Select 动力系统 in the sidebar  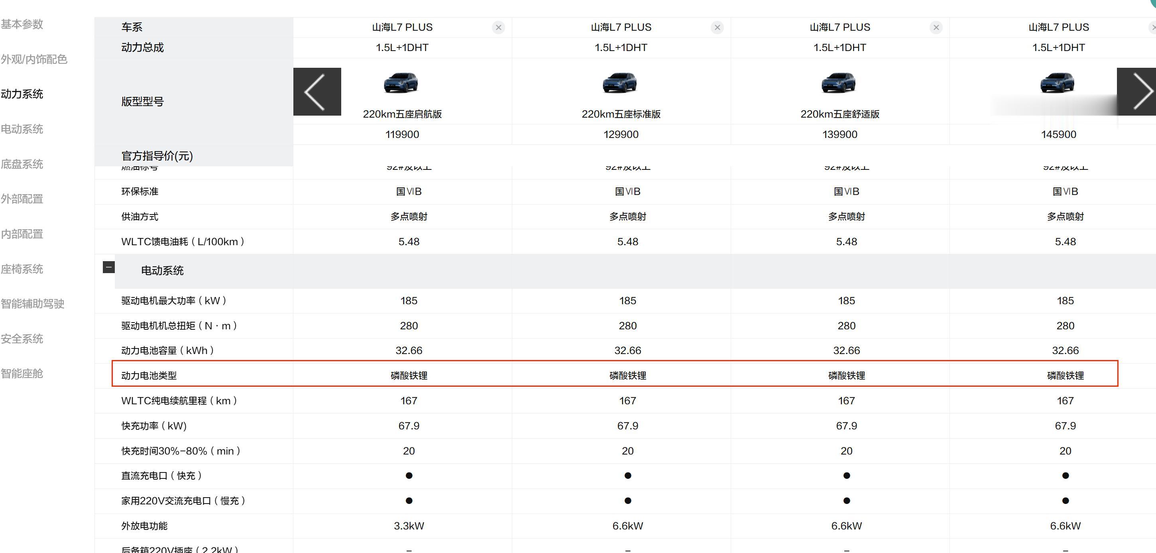tap(22, 94)
